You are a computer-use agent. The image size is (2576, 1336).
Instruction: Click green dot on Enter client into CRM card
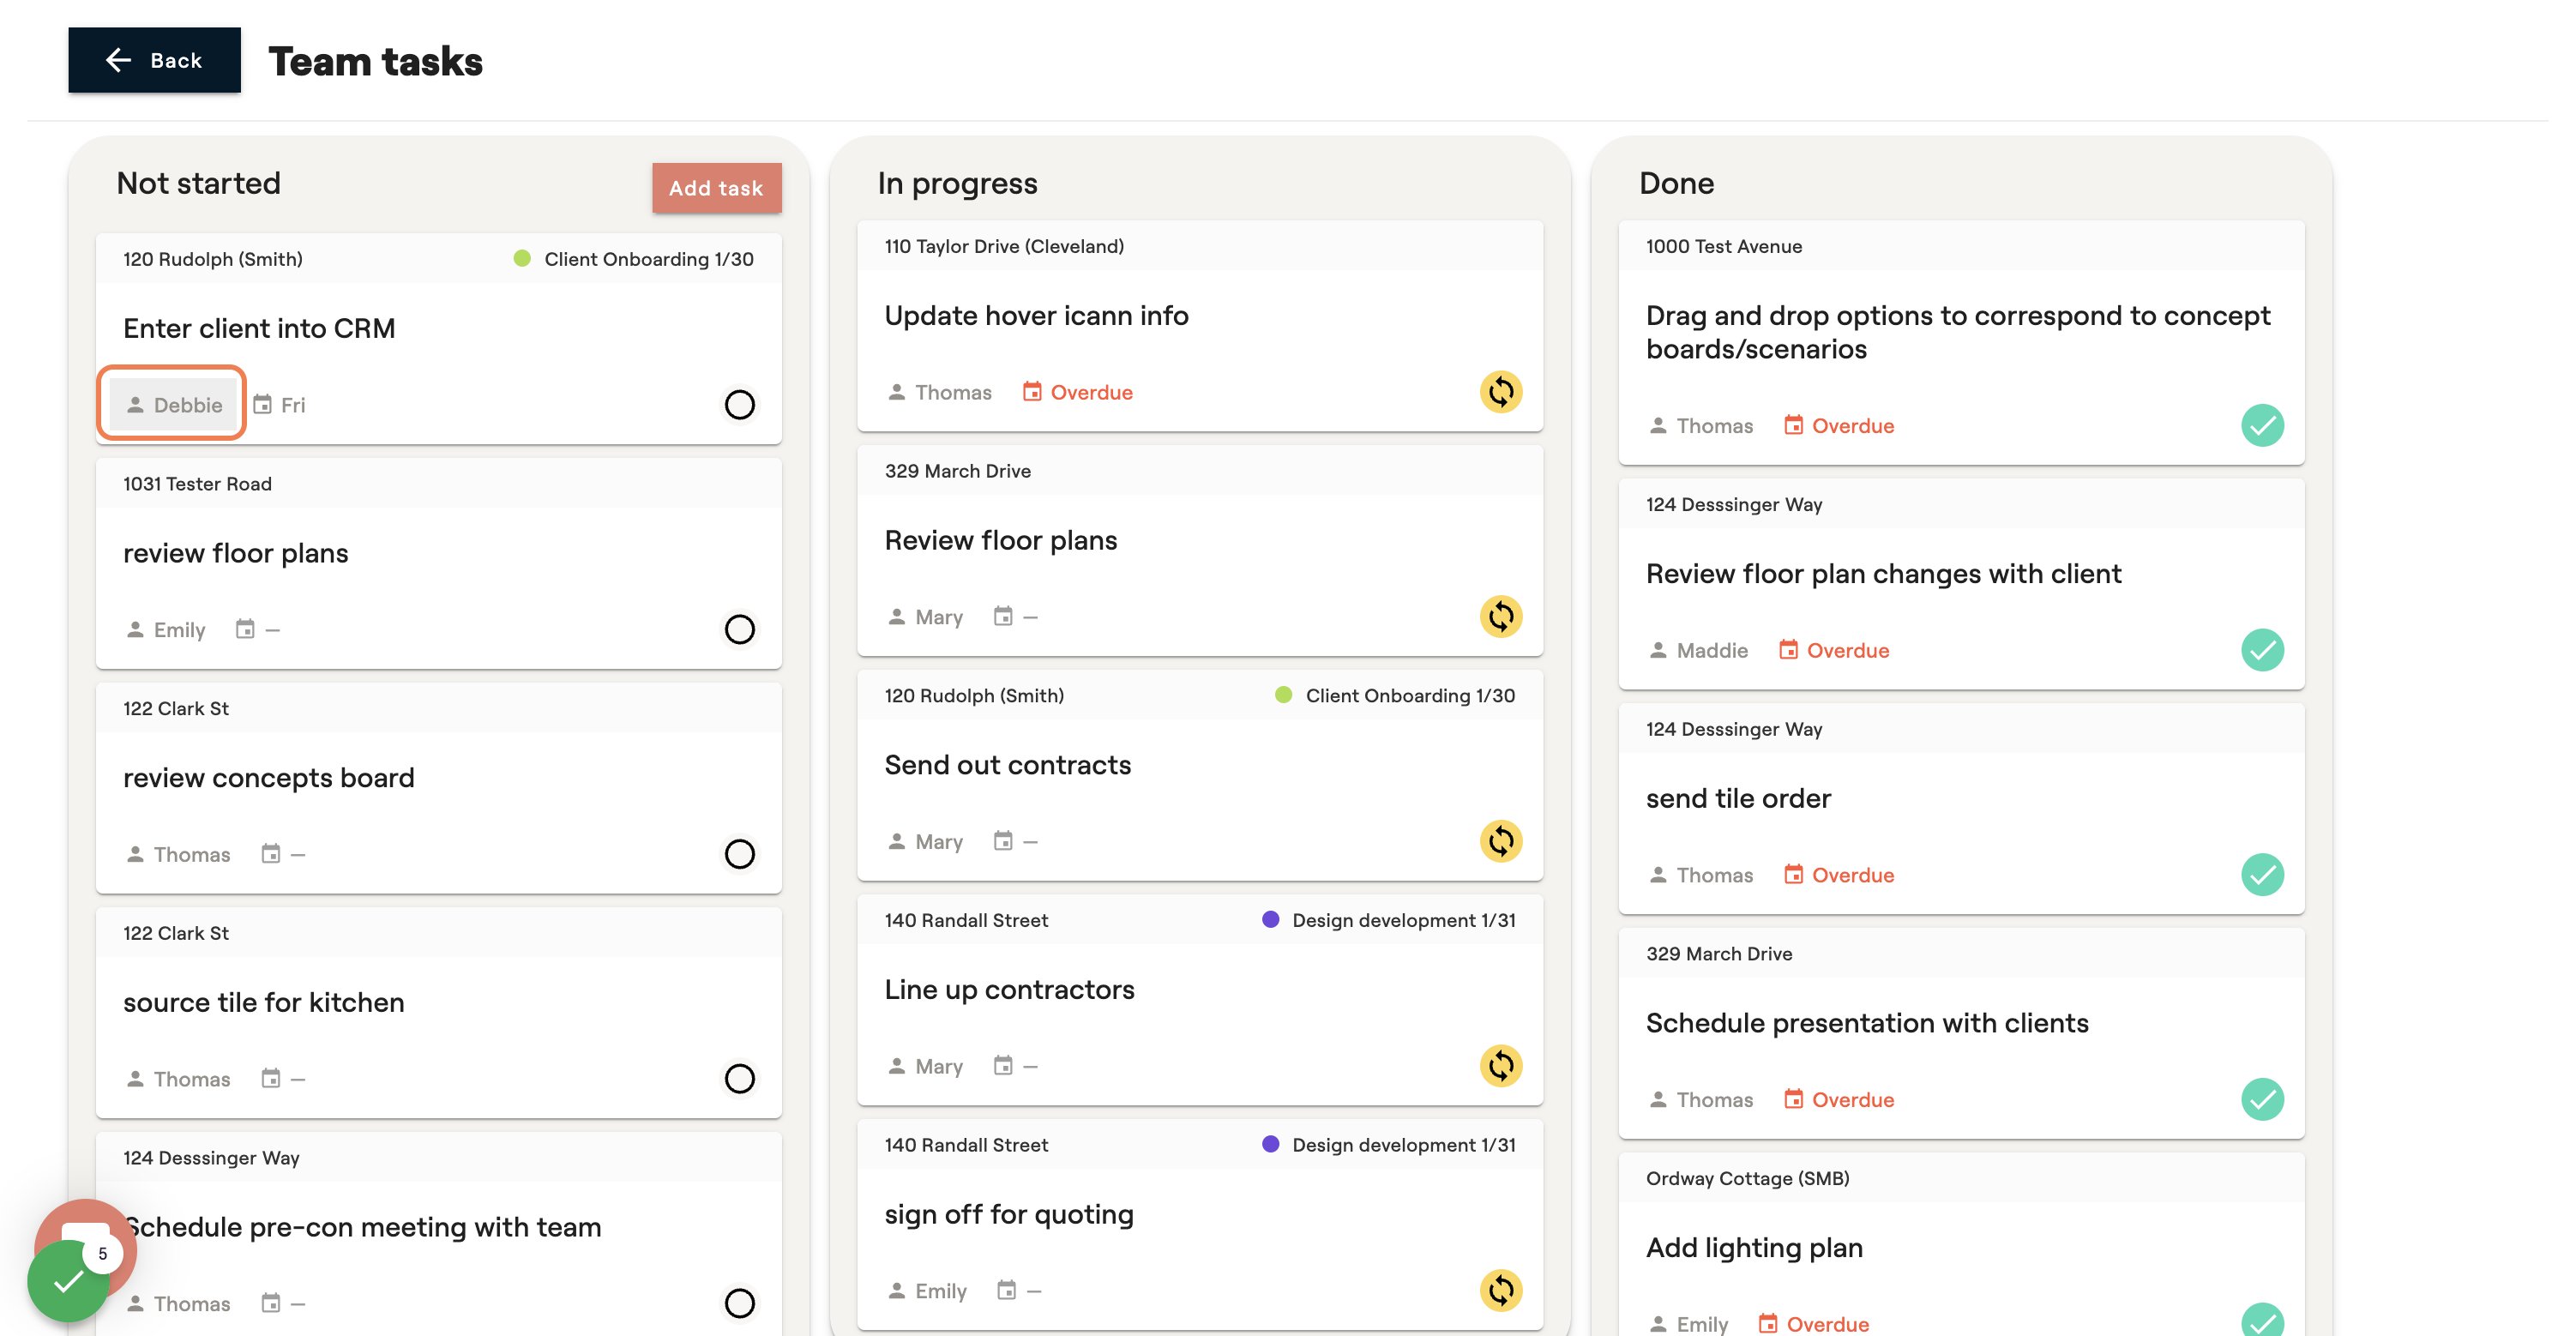tap(522, 259)
